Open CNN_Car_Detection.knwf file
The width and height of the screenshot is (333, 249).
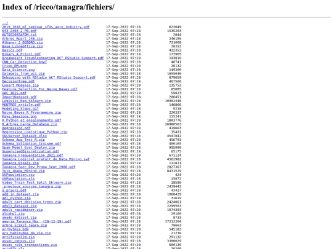pos(25,62)
